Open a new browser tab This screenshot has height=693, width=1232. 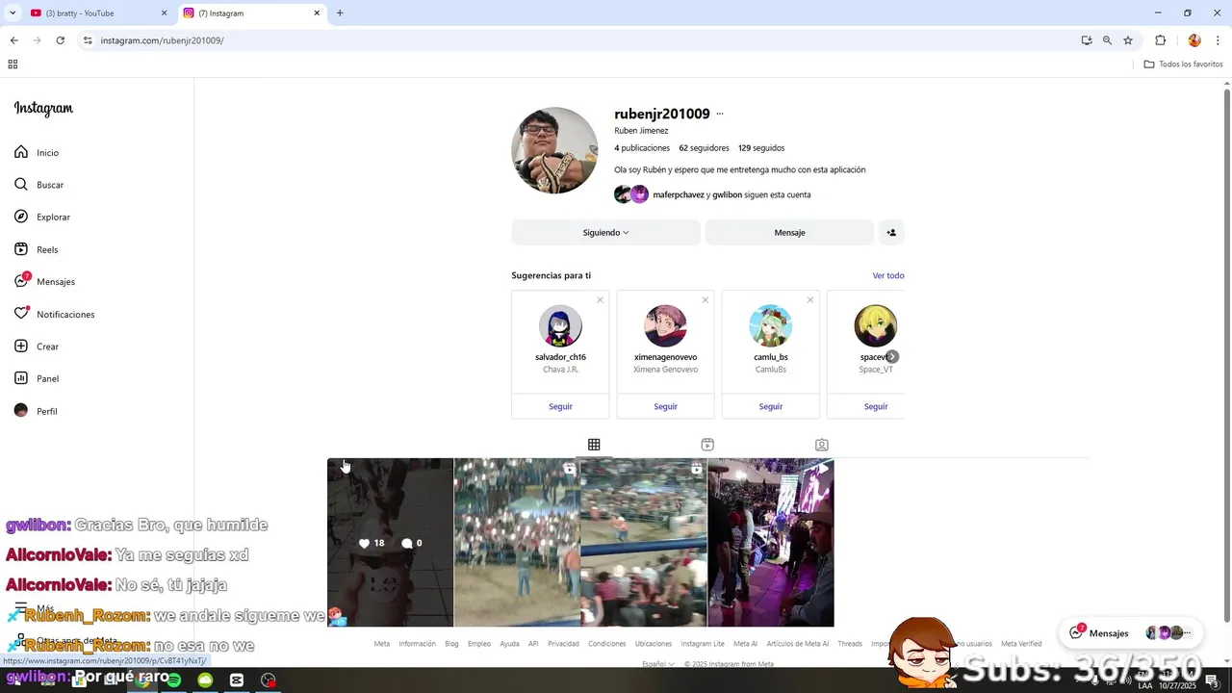point(340,13)
